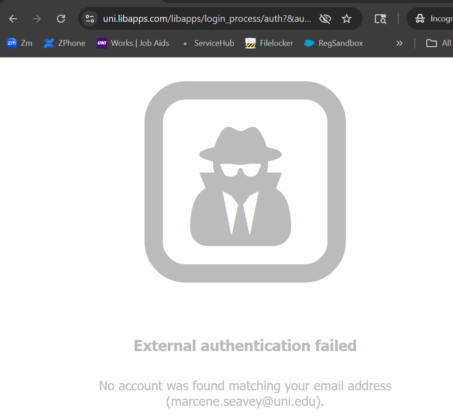Open the Filelocker bookmark
453x417 pixels.
[x=269, y=43]
